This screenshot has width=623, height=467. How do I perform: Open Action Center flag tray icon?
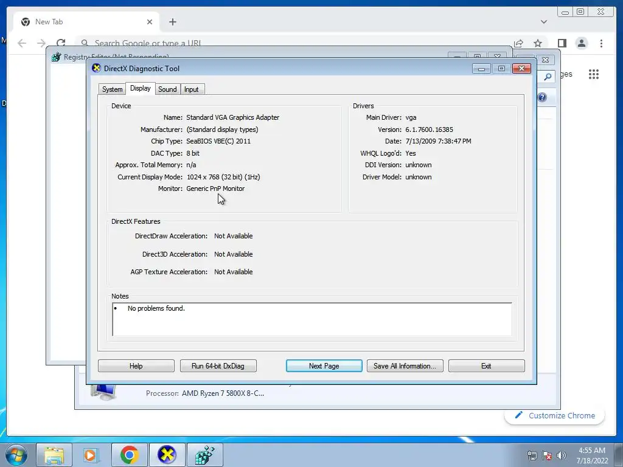click(x=547, y=455)
